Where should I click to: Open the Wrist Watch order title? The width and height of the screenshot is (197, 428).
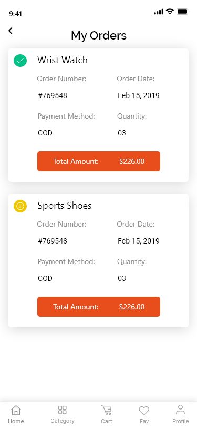[63, 60]
